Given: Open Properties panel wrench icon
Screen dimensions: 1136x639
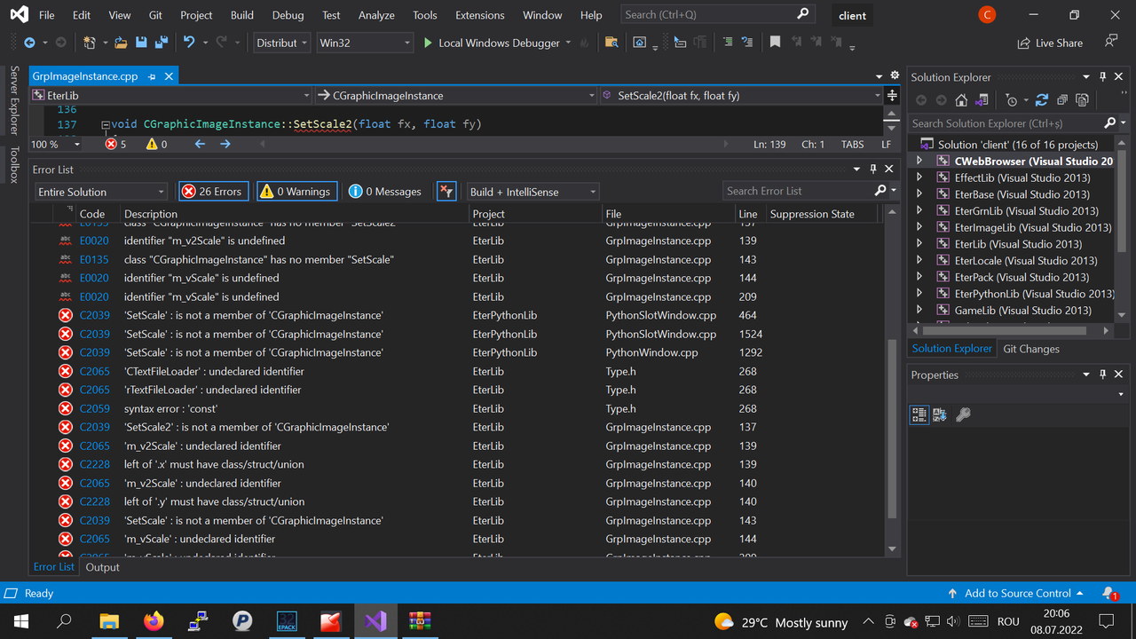Looking at the screenshot, I should pyautogui.click(x=963, y=414).
